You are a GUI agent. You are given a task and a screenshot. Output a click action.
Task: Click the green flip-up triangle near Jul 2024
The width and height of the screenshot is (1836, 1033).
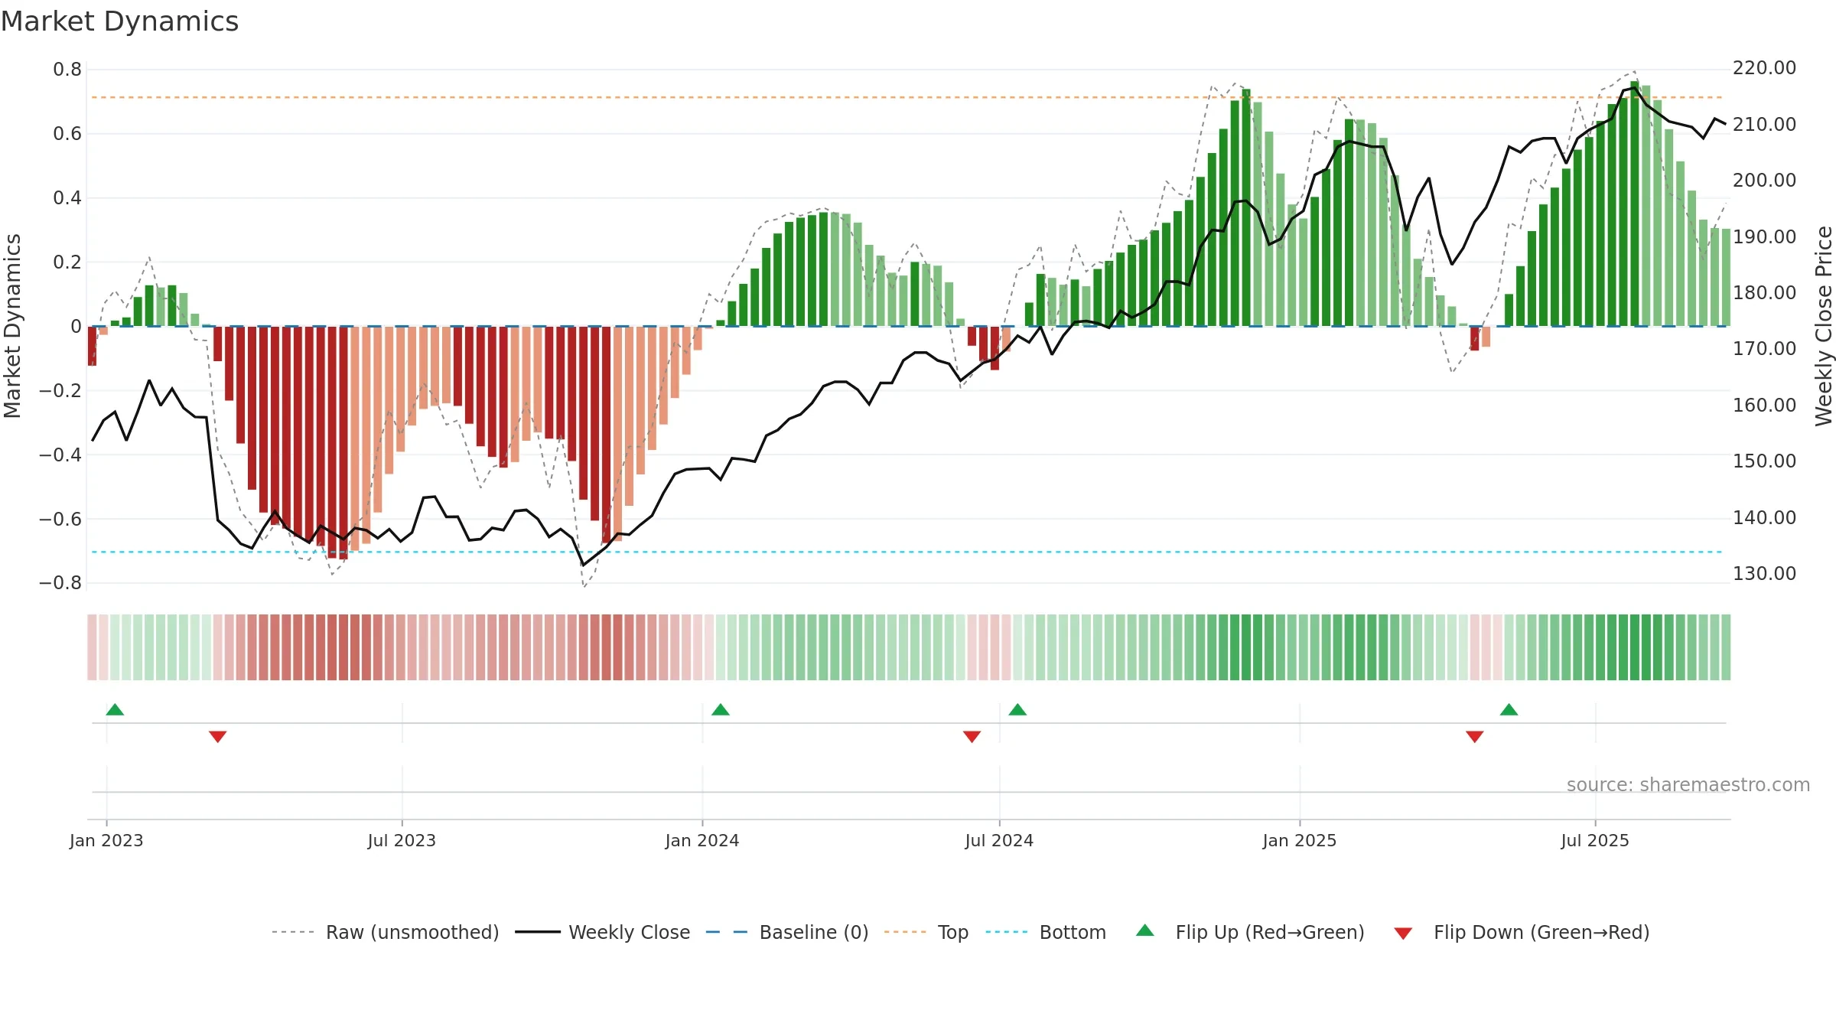pos(1017,709)
